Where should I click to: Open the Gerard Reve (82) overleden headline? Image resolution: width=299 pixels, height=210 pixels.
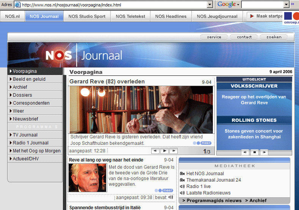click(107, 81)
